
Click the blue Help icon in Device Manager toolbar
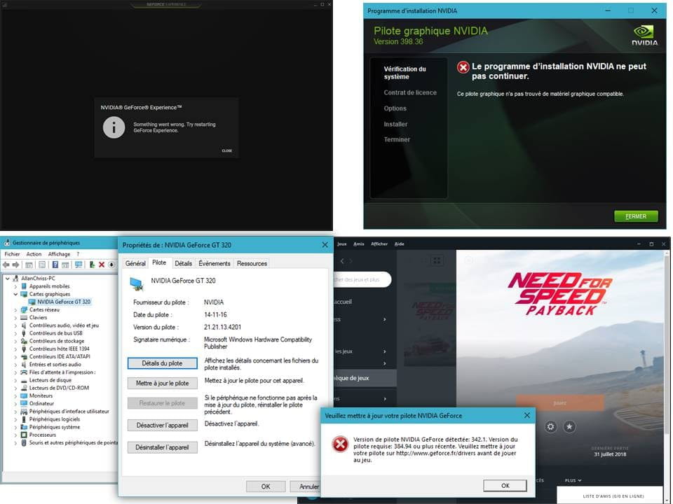pos(55,265)
